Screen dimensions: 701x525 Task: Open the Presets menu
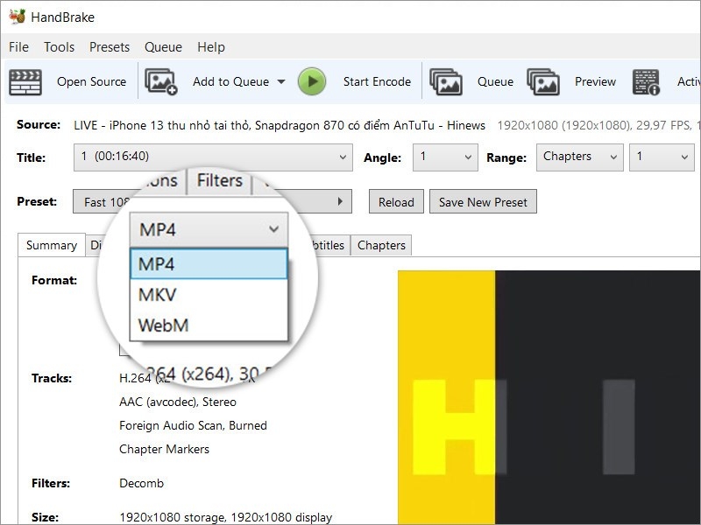[x=109, y=47]
